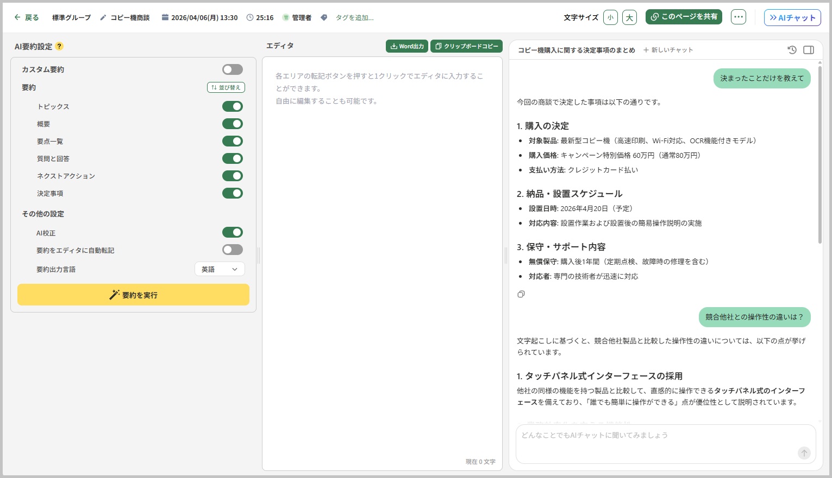
Task: Toggle カスタム要約 switch
Action: tap(233, 69)
